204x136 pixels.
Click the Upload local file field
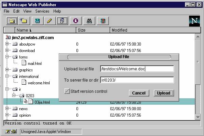pyautogui.click(x=137, y=69)
